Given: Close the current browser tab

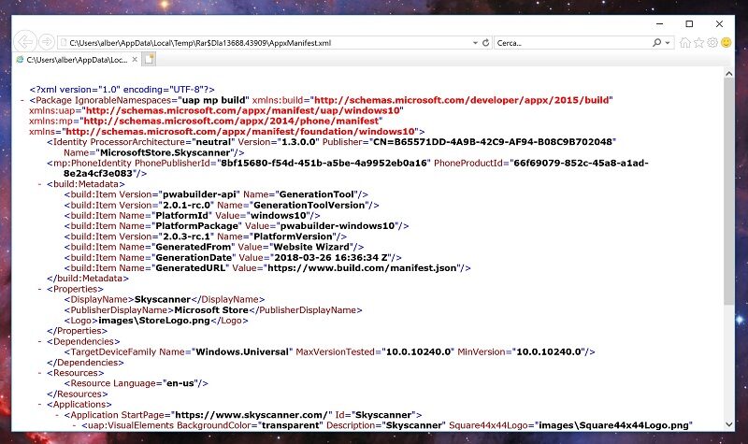Looking at the screenshot, I should (x=135, y=60).
